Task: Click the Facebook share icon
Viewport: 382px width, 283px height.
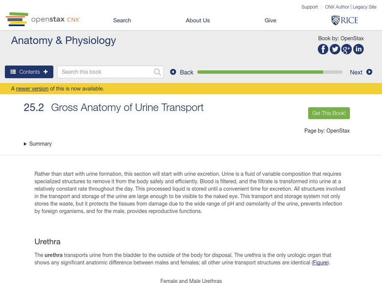Action: coord(323,49)
